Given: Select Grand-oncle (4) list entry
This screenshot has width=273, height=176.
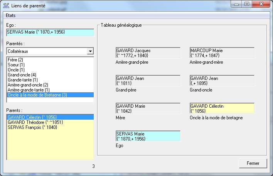Looking at the screenshot, I should (22, 75).
